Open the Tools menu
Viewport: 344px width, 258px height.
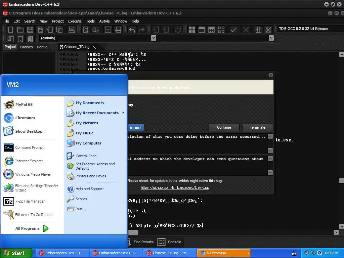click(90, 21)
